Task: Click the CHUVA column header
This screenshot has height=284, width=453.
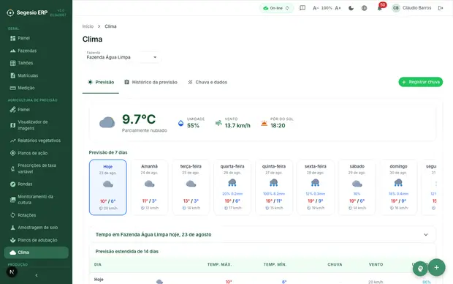Action: click(x=335, y=265)
